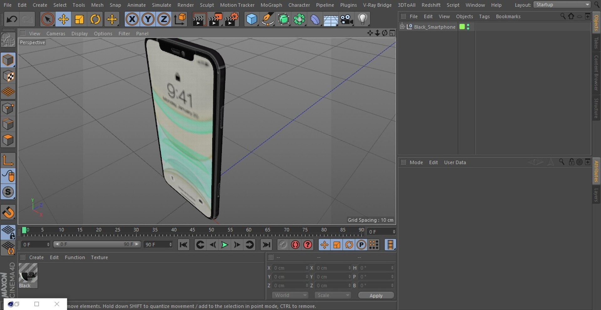Expand the Black_Smartphone object tree
601x310 pixels.
click(402, 27)
